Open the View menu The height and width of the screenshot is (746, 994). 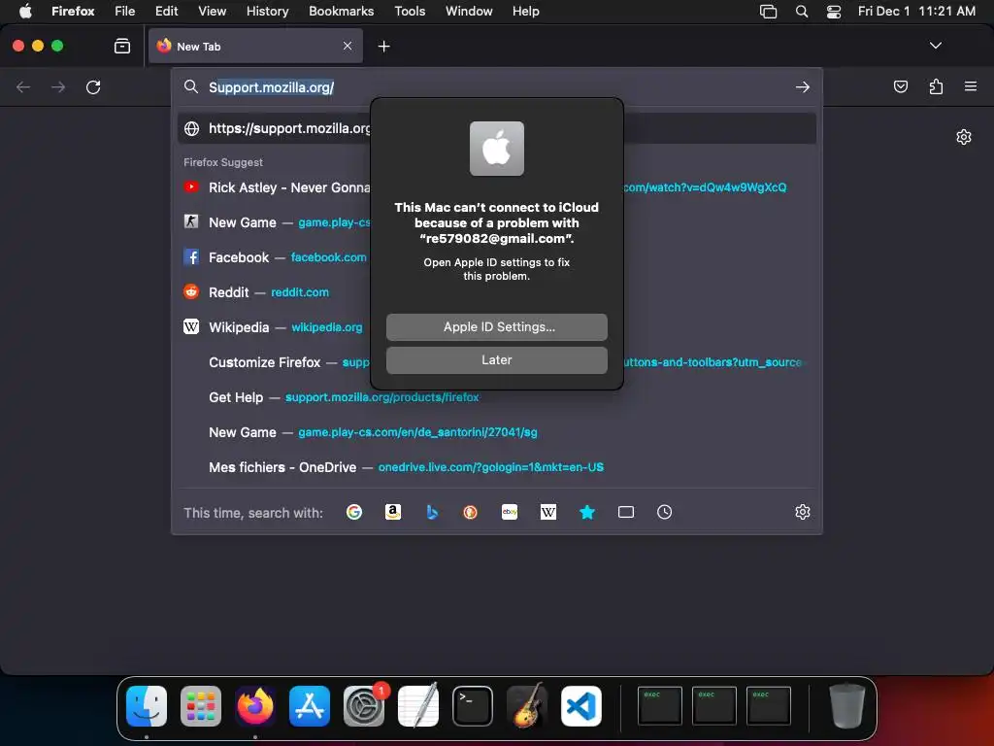click(212, 11)
